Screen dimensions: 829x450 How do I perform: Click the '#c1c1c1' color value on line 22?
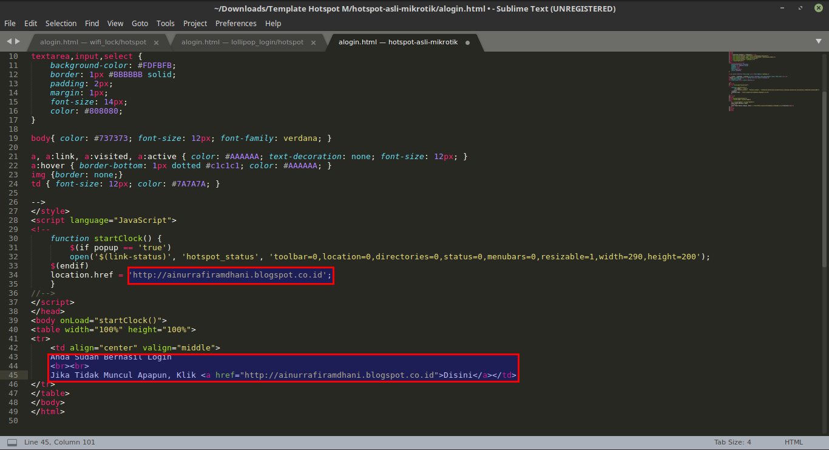click(223, 166)
